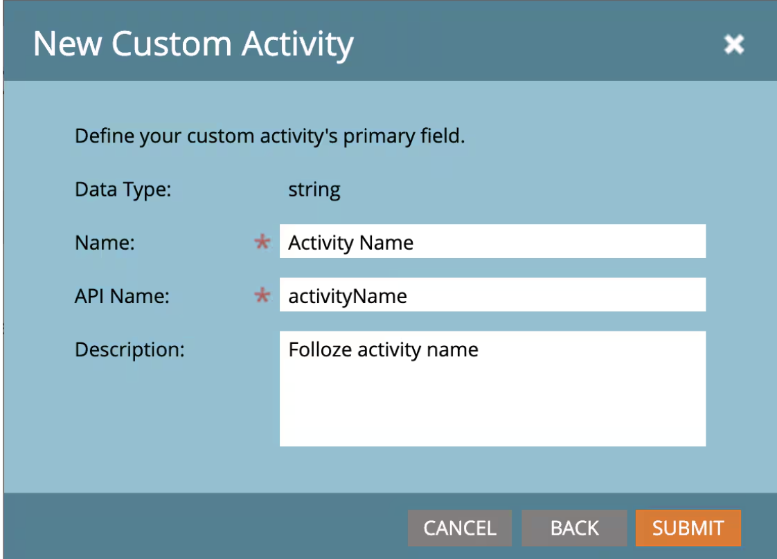This screenshot has width=777, height=559.
Task: Click the 'Define your custom activity's primary field' text
Action: coord(269,136)
